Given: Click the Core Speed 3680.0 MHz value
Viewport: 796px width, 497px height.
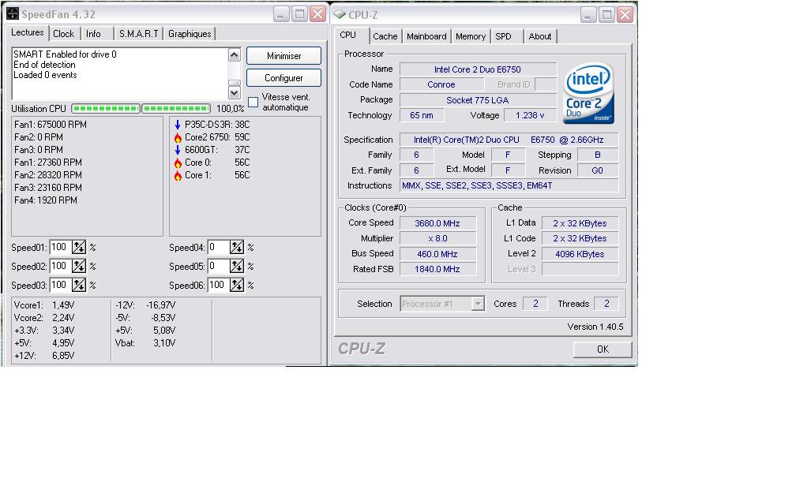Looking at the screenshot, I should tap(437, 223).
